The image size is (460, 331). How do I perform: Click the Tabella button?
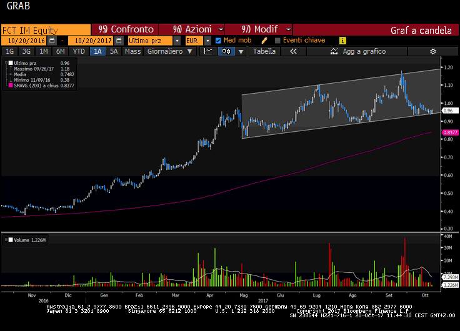click(264, 51)
